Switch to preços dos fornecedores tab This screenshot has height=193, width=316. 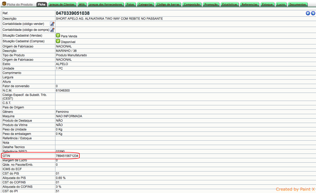click(106, 4)
